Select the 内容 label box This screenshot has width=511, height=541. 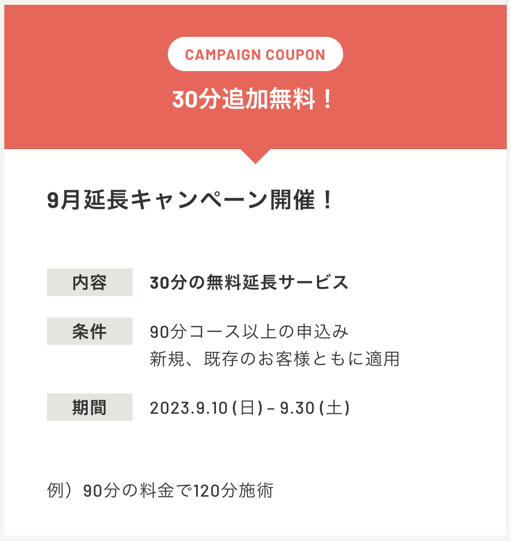tap(90, 282)
